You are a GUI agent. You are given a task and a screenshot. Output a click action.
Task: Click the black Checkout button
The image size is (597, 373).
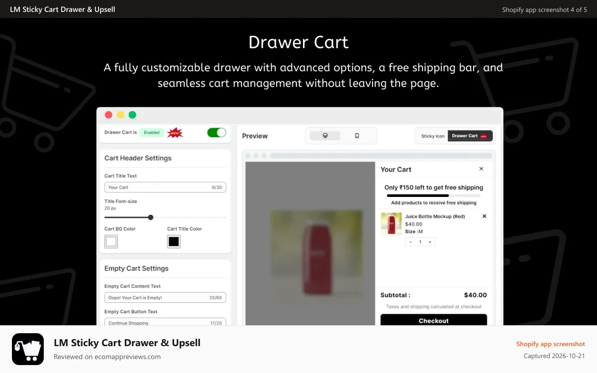434,320
